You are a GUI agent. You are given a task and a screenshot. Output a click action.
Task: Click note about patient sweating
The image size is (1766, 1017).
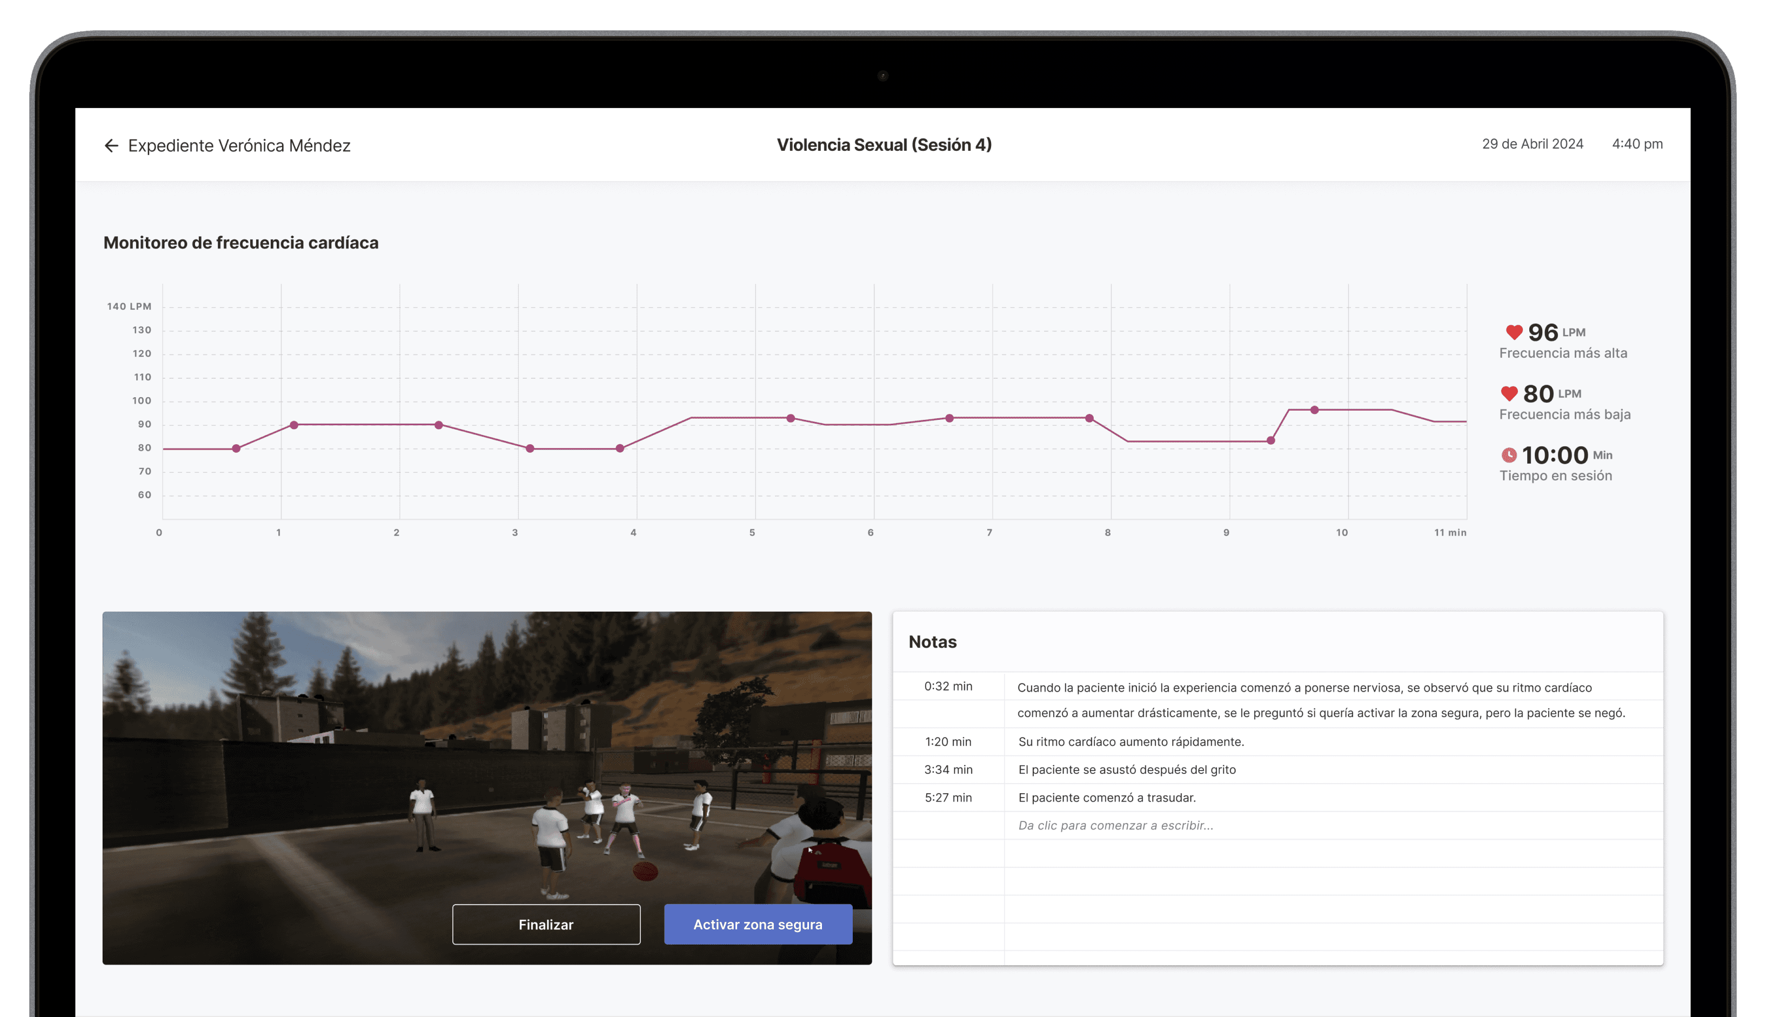coord(1106,798)
